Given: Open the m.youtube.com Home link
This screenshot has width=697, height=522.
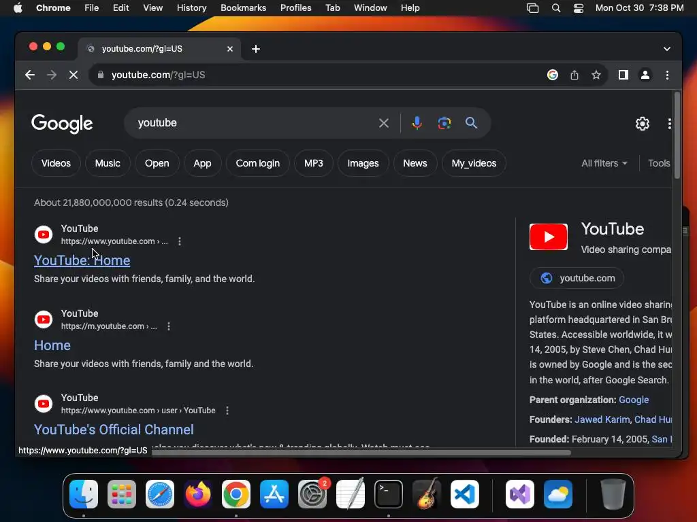Looking at the screenshot, I should coord(52,345).
